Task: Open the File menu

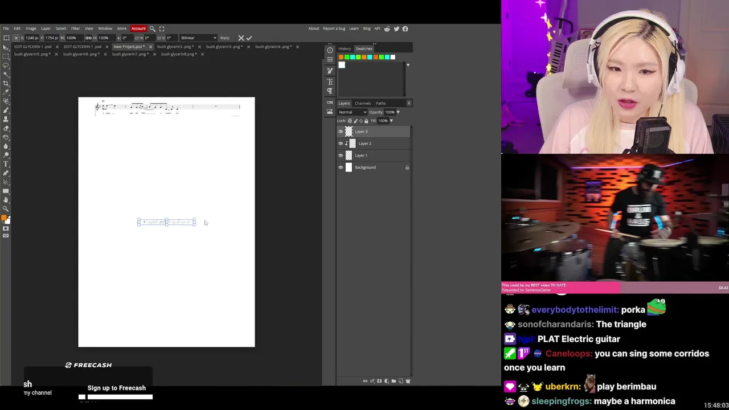Action: [x=6, y=28]
